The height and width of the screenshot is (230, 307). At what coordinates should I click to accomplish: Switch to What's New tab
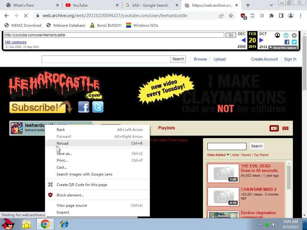click(23, 5)
